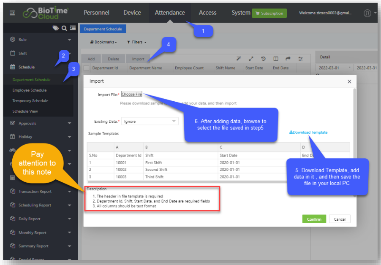
Task: Open the Device top menu
Action: 132,13
